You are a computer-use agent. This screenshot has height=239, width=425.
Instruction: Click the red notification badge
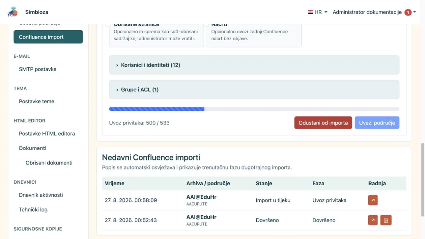tap(408, 12)
